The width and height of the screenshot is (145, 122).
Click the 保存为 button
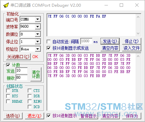pos(132,116)
